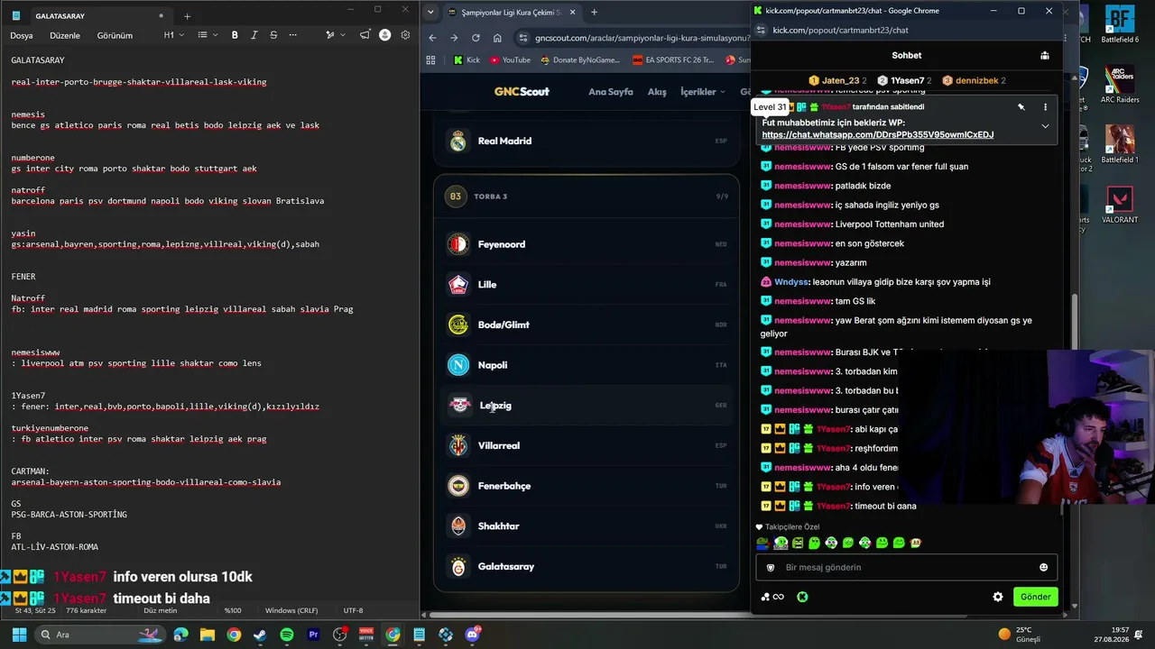Reload the GNCScout page
Viewport: 1155px width, 649px height.
pos(476,38)
